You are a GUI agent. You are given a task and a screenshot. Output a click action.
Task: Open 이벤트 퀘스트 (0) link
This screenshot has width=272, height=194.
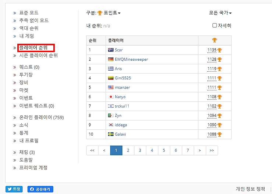[x=37, y=106]
